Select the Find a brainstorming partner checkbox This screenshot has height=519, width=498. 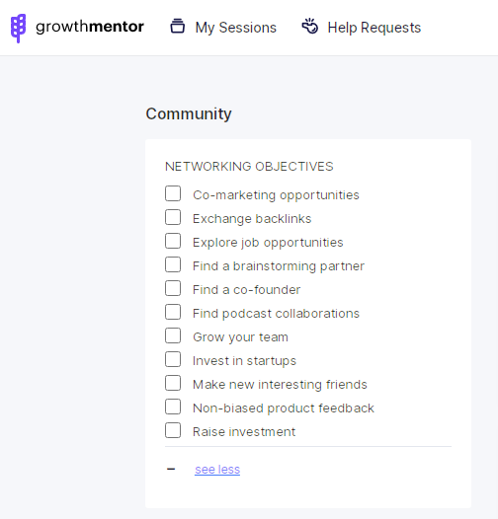[173, 264]
